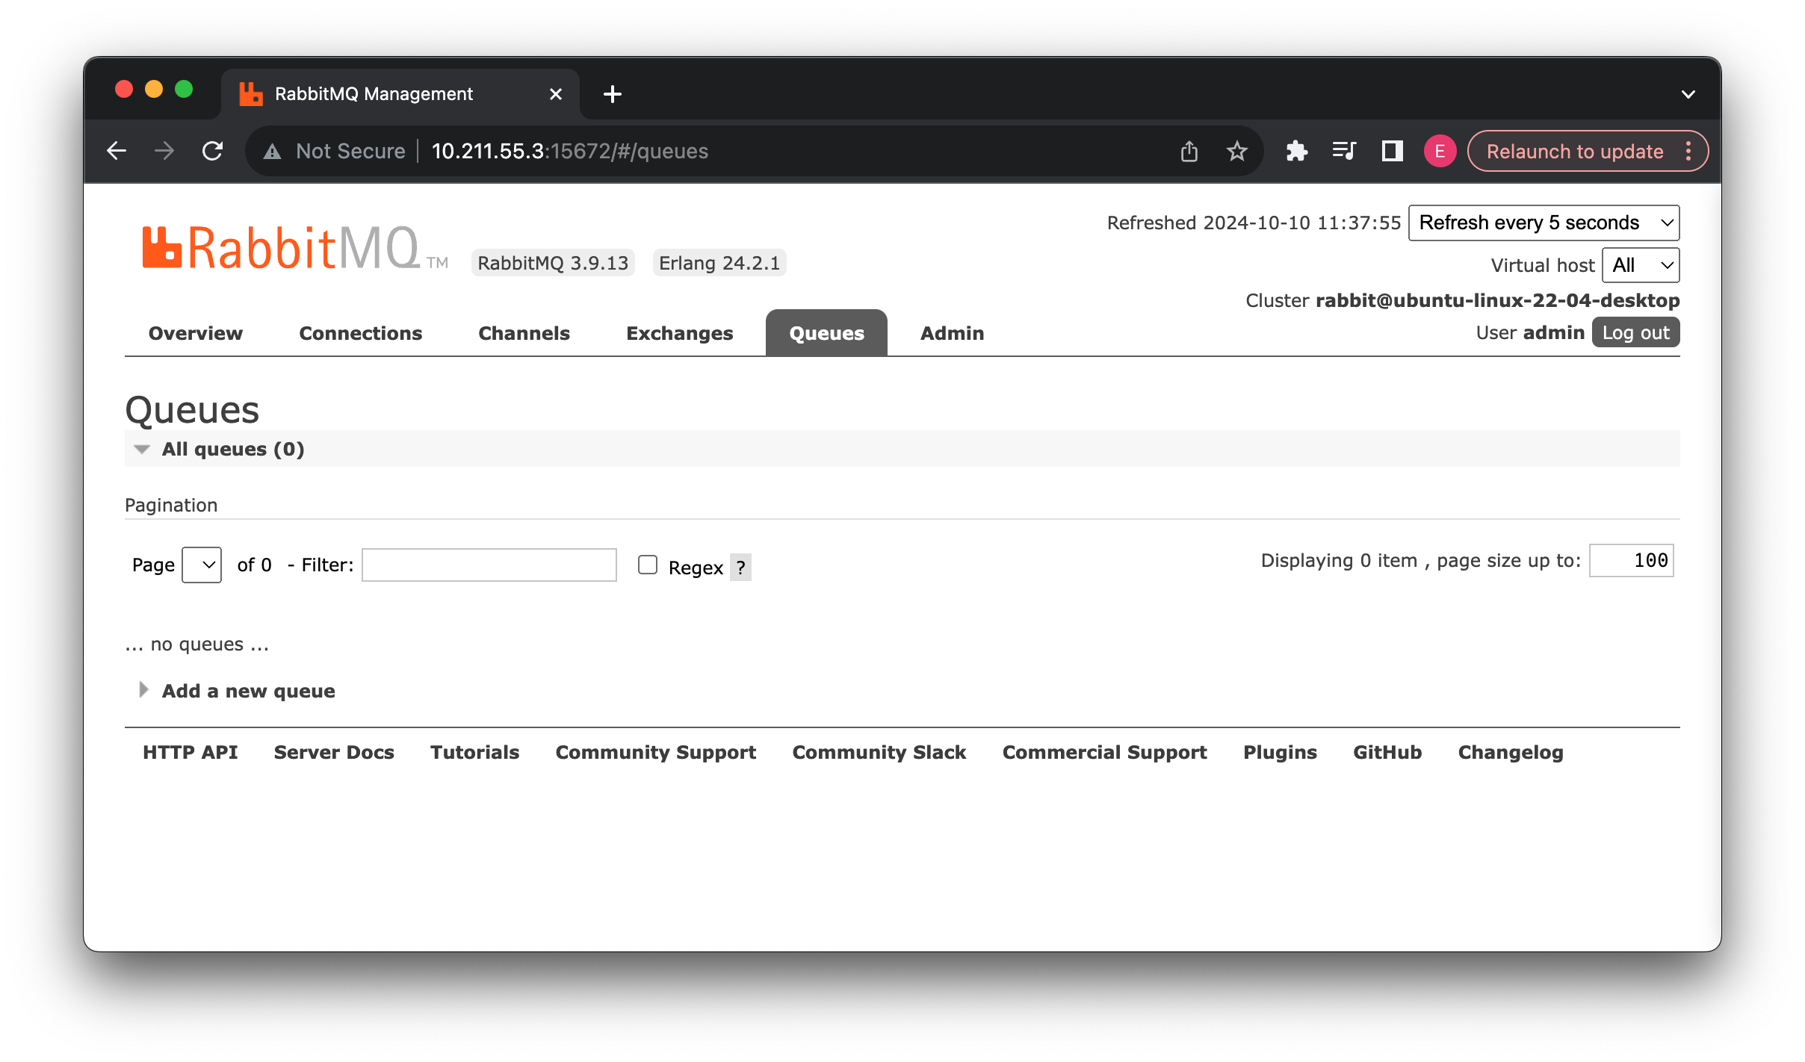This screenshot has height=1062, width=1805.
Task: Click the browser back arrow
Action: click(x=117, y=150)
